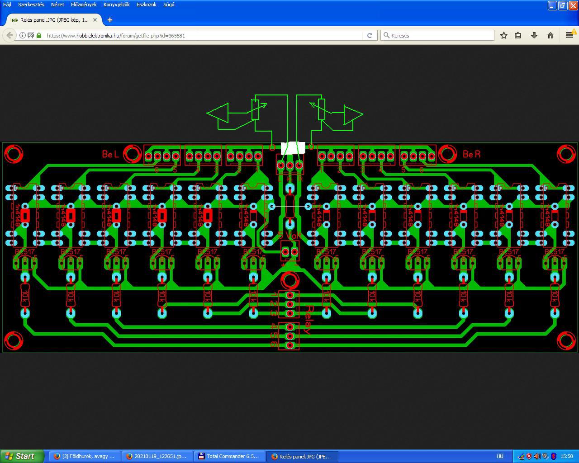
Task: Go to the Firefox home page
Action: pos(551,35)
